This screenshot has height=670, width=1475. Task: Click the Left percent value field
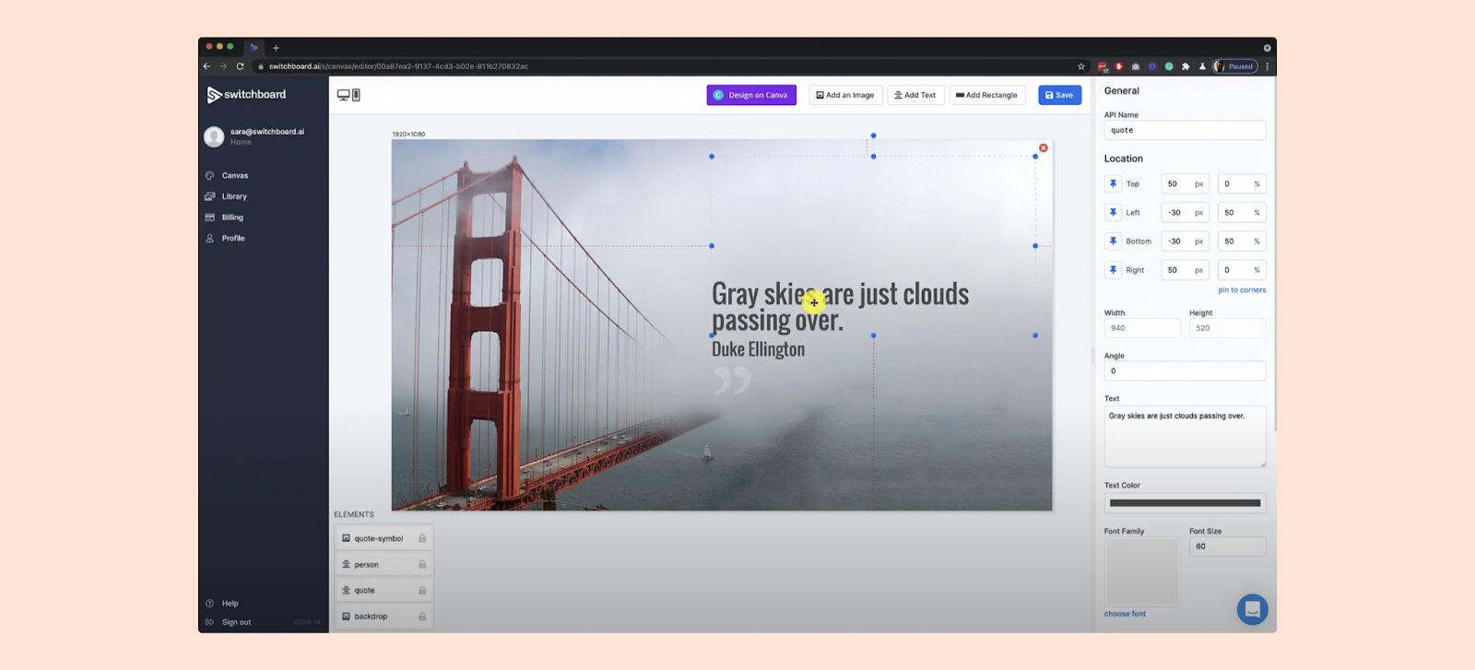(1241, 212)
